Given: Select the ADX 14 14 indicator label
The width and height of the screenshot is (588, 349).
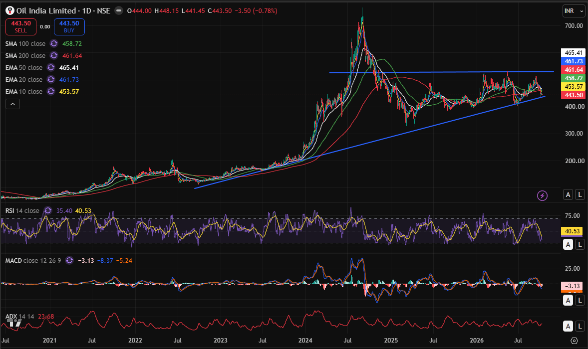Looking at the screenshot, I should click(x=19, y=317).
